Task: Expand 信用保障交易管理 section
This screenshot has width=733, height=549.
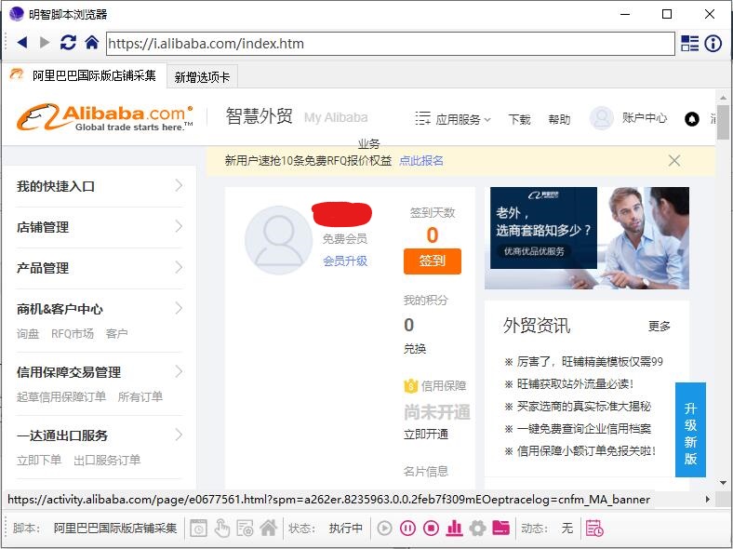Action: (x=100, y=372)
